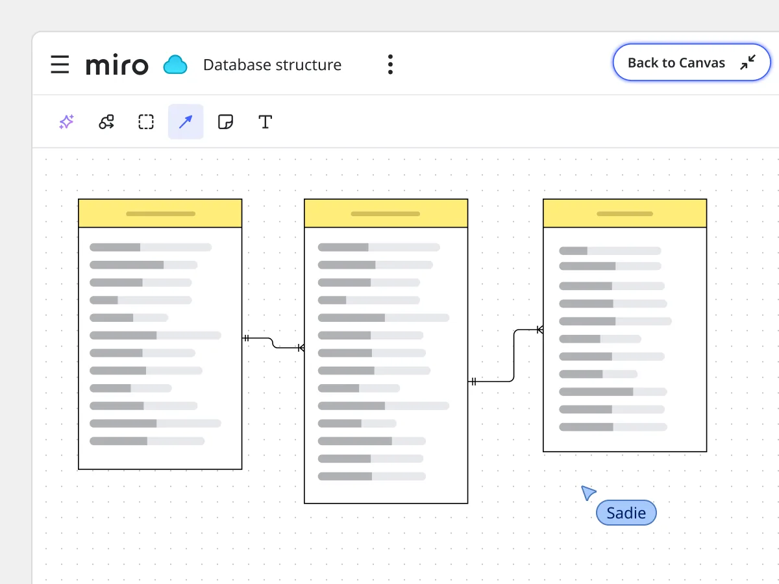Click the cloud sync status icon
Viewport: 779px width, 584px height.
tap(175, 65)
